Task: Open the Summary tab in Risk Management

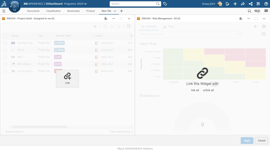Action: pos(149,26)
